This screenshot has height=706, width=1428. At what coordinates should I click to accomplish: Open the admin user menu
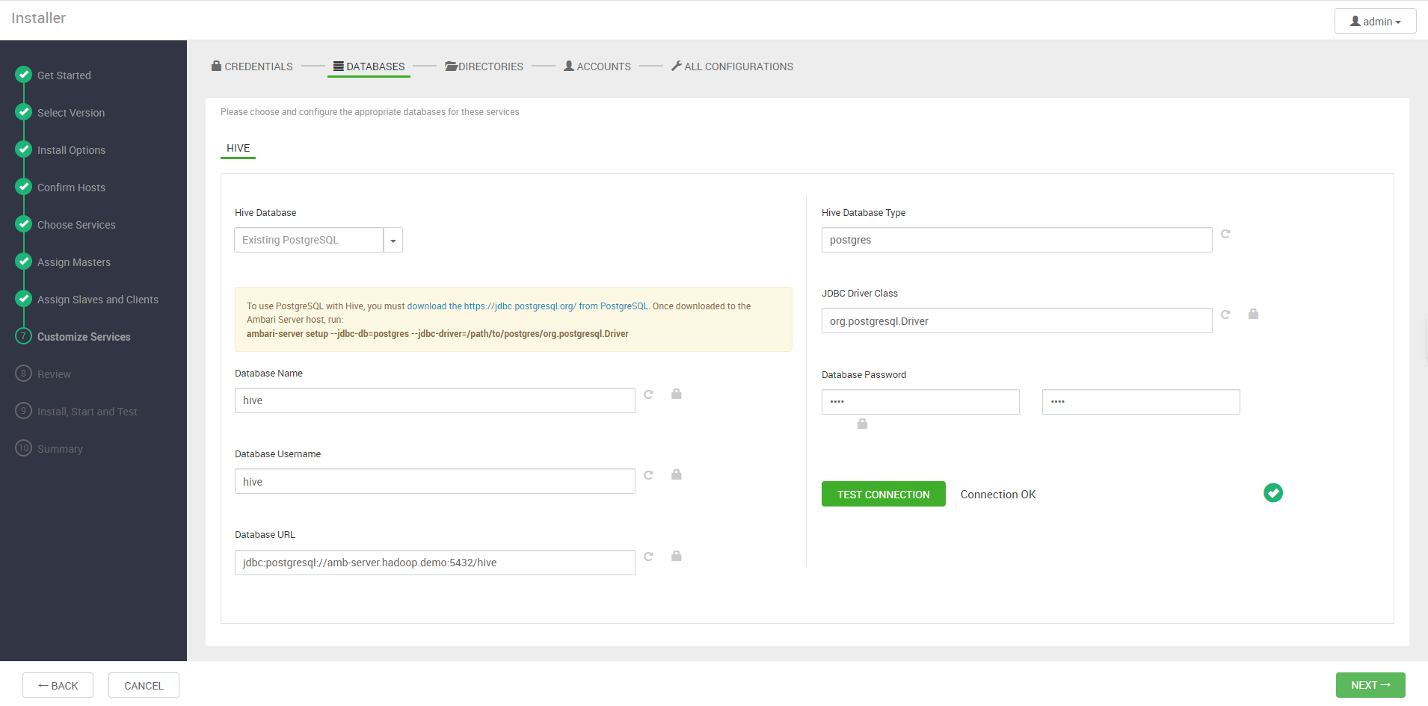tap(1375, 22)
